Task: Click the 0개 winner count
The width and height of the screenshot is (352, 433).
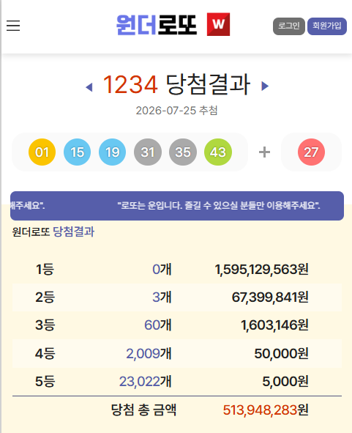Action: (x=162, y=269)
